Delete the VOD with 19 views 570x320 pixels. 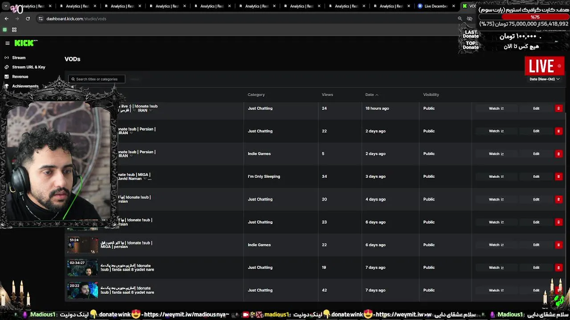(x=558, y=268)
